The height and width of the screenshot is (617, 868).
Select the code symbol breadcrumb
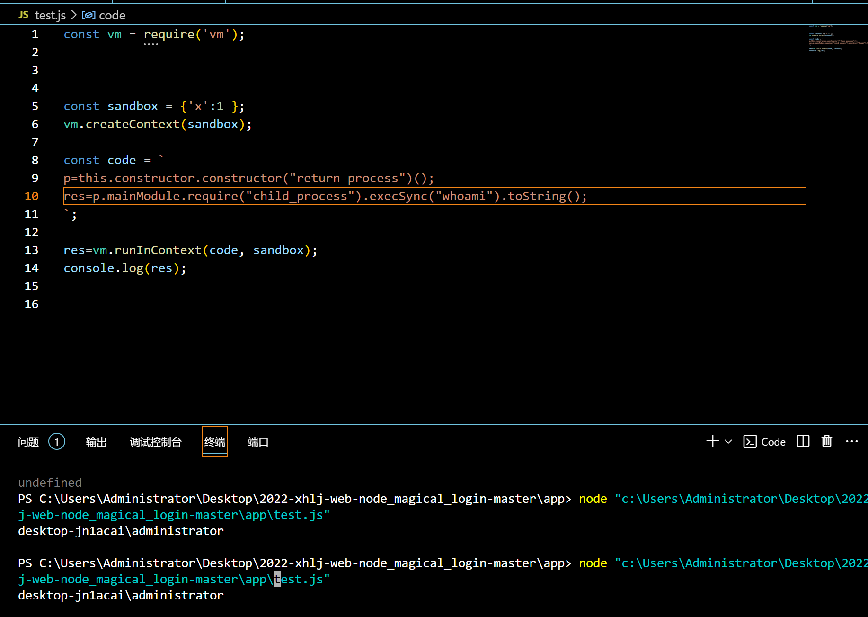point(112,15)
